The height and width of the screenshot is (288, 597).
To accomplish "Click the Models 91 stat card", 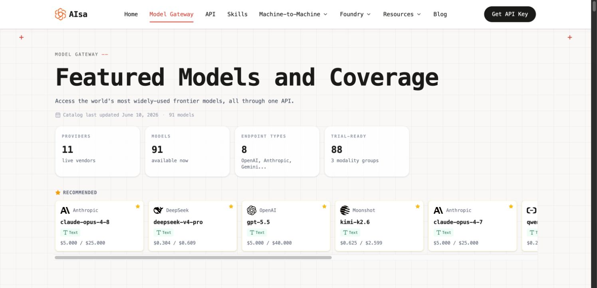I will (187, 152).
